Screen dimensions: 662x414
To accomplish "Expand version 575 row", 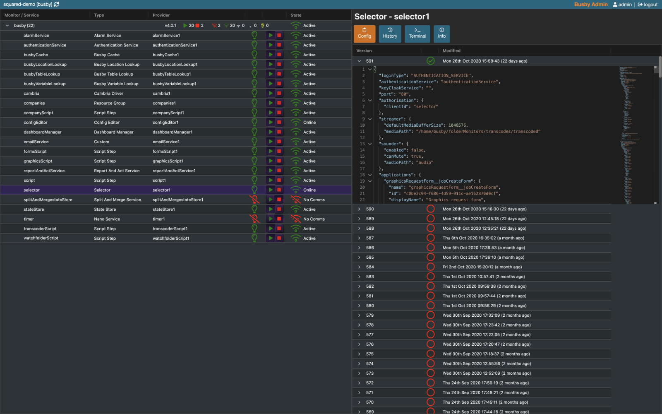I will (359, 354).
